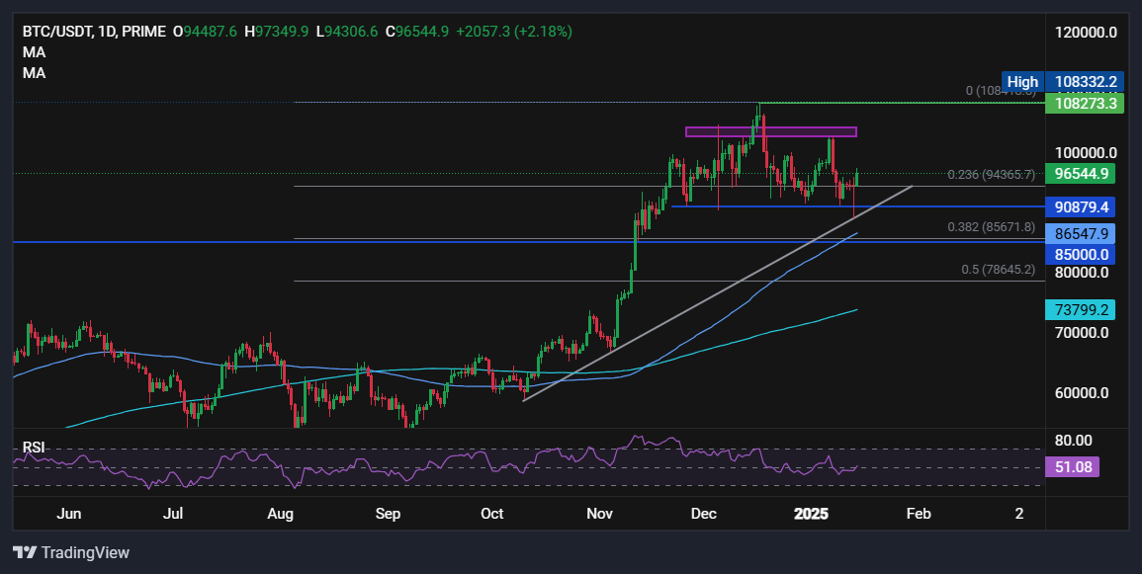Click the 80000.0 price axis label
Screen dimensions: 1142x574
[1083, 273]
